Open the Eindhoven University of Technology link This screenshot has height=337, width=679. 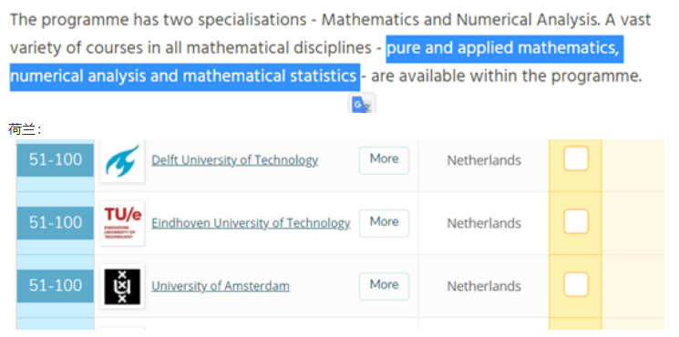(x=251, y=223)
